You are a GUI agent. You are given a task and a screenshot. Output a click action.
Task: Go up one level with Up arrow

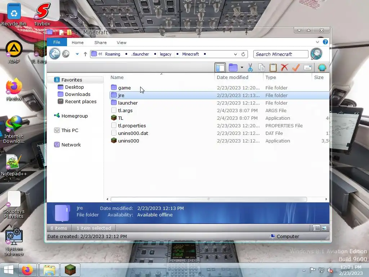[85, 54]
